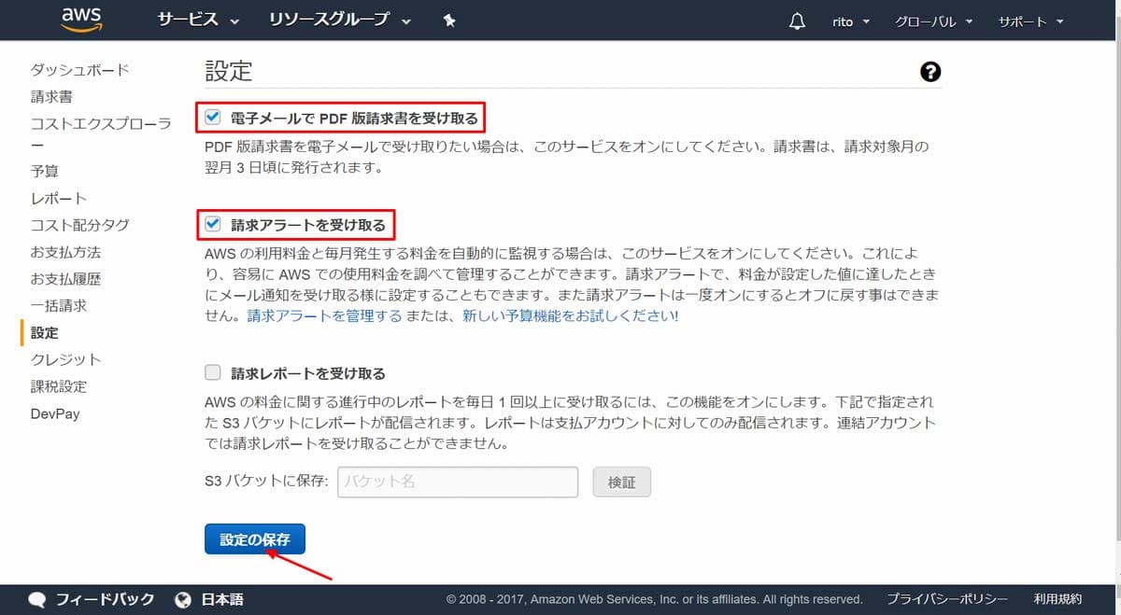Open notifications with the bell icon
The image size is (1121, 615).
click(796, 19)
